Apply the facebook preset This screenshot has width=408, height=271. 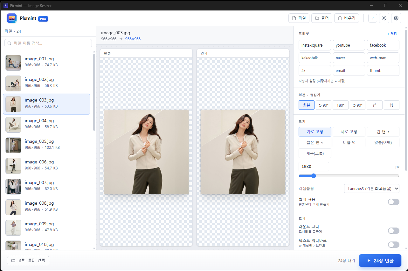[383, 45]
